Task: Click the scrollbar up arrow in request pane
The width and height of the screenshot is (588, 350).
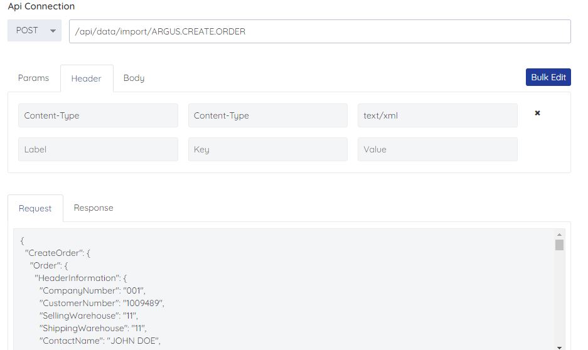Action: (559, 235)
